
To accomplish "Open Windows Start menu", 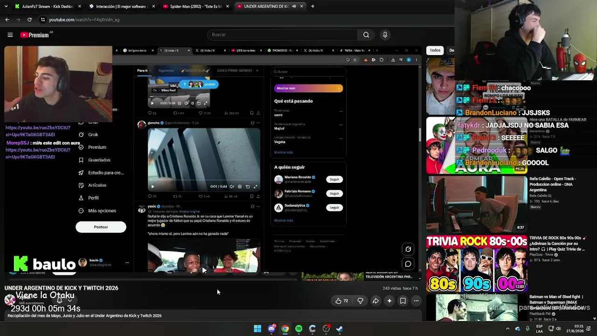I will coord(257,329).
